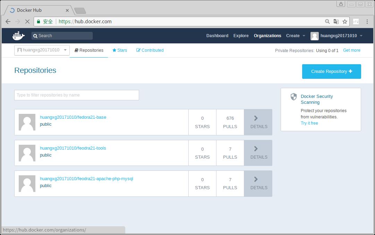Viewport: 375px width, 235px height.
Task: Open the Explore page
Action: click(x=241, y=36)
